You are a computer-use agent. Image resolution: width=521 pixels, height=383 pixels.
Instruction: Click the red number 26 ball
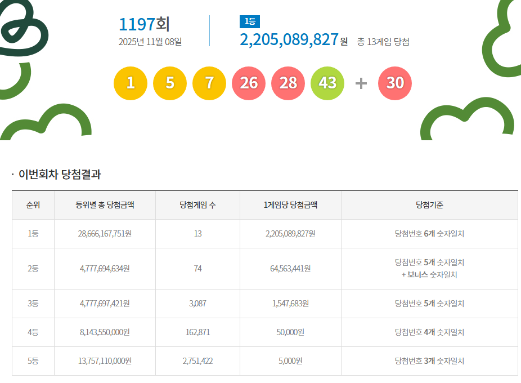pyautogui.click(x=249, y=83)
